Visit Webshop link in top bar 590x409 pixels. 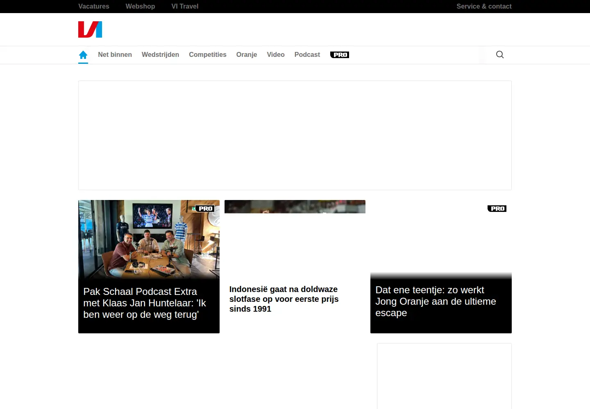pyautogui.click(x=140, y=7)
